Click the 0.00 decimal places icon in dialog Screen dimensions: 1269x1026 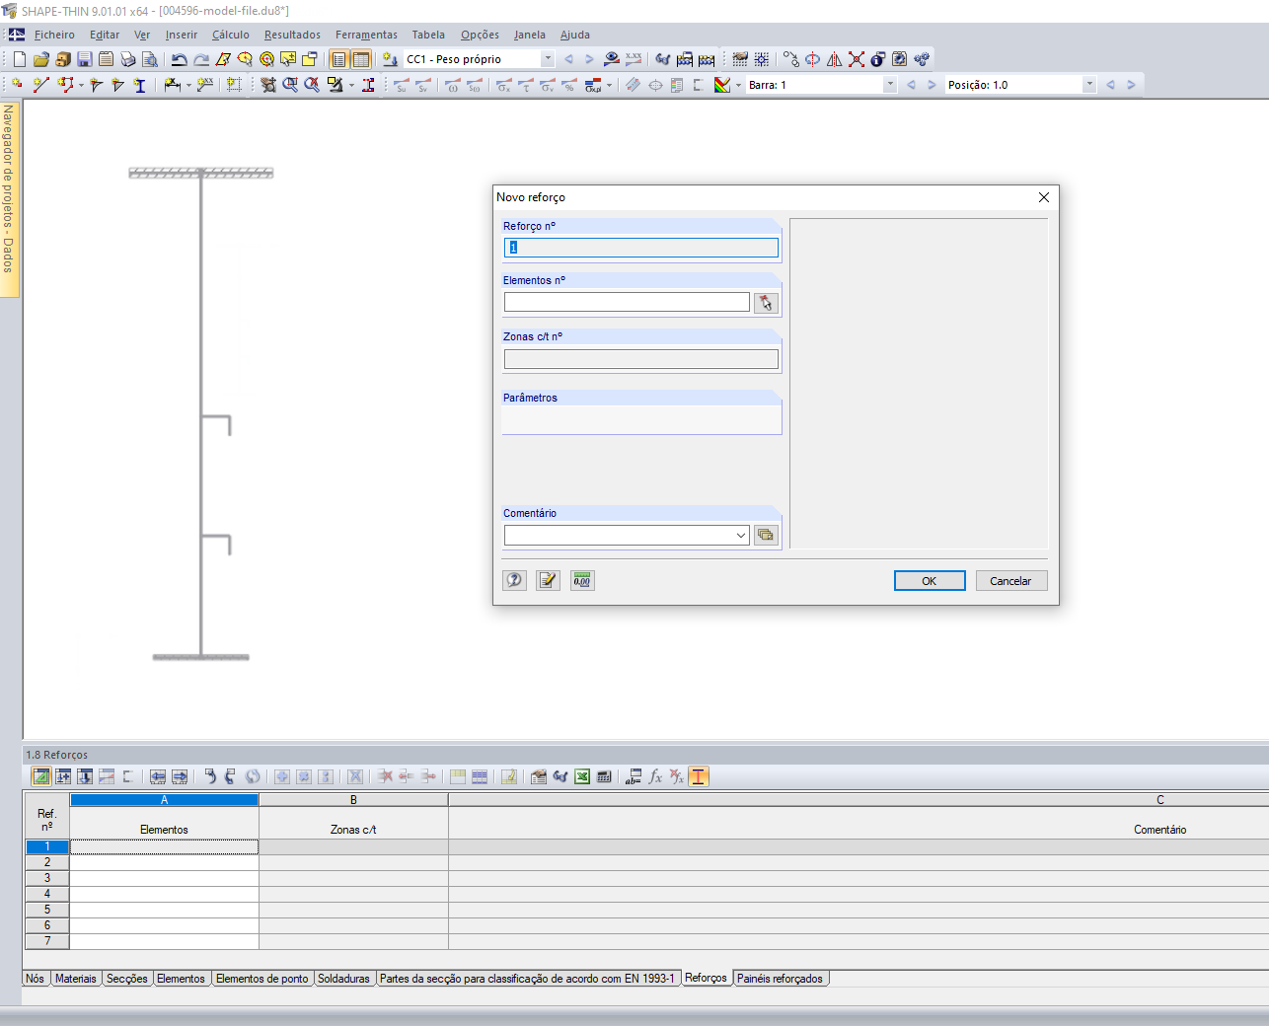[582, 580]
